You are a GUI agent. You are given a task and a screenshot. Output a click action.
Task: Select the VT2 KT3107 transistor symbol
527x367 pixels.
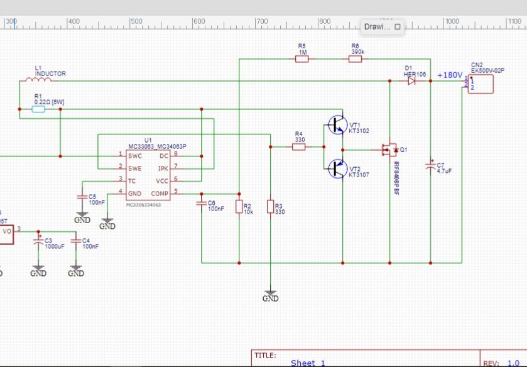click(x=337, y=168)
